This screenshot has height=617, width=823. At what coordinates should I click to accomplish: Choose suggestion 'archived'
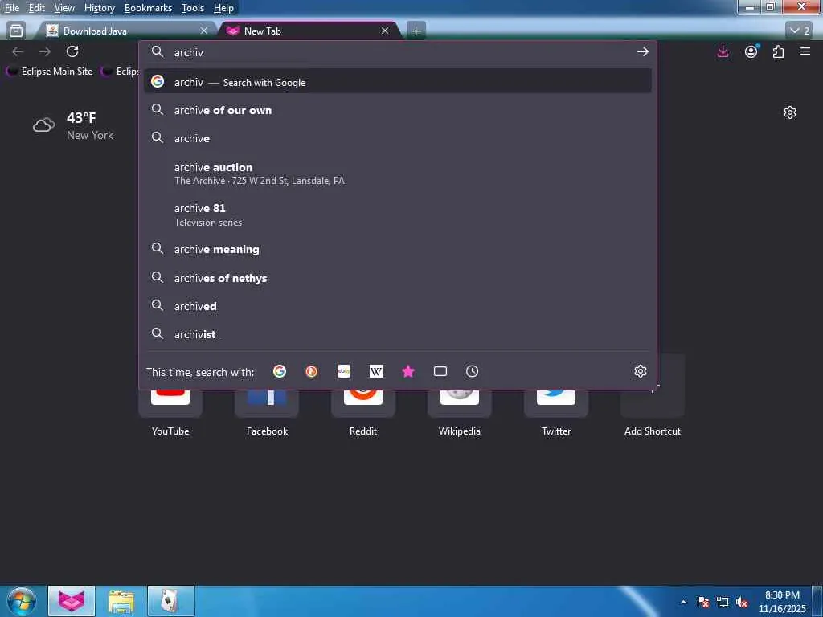pos(398,306)
